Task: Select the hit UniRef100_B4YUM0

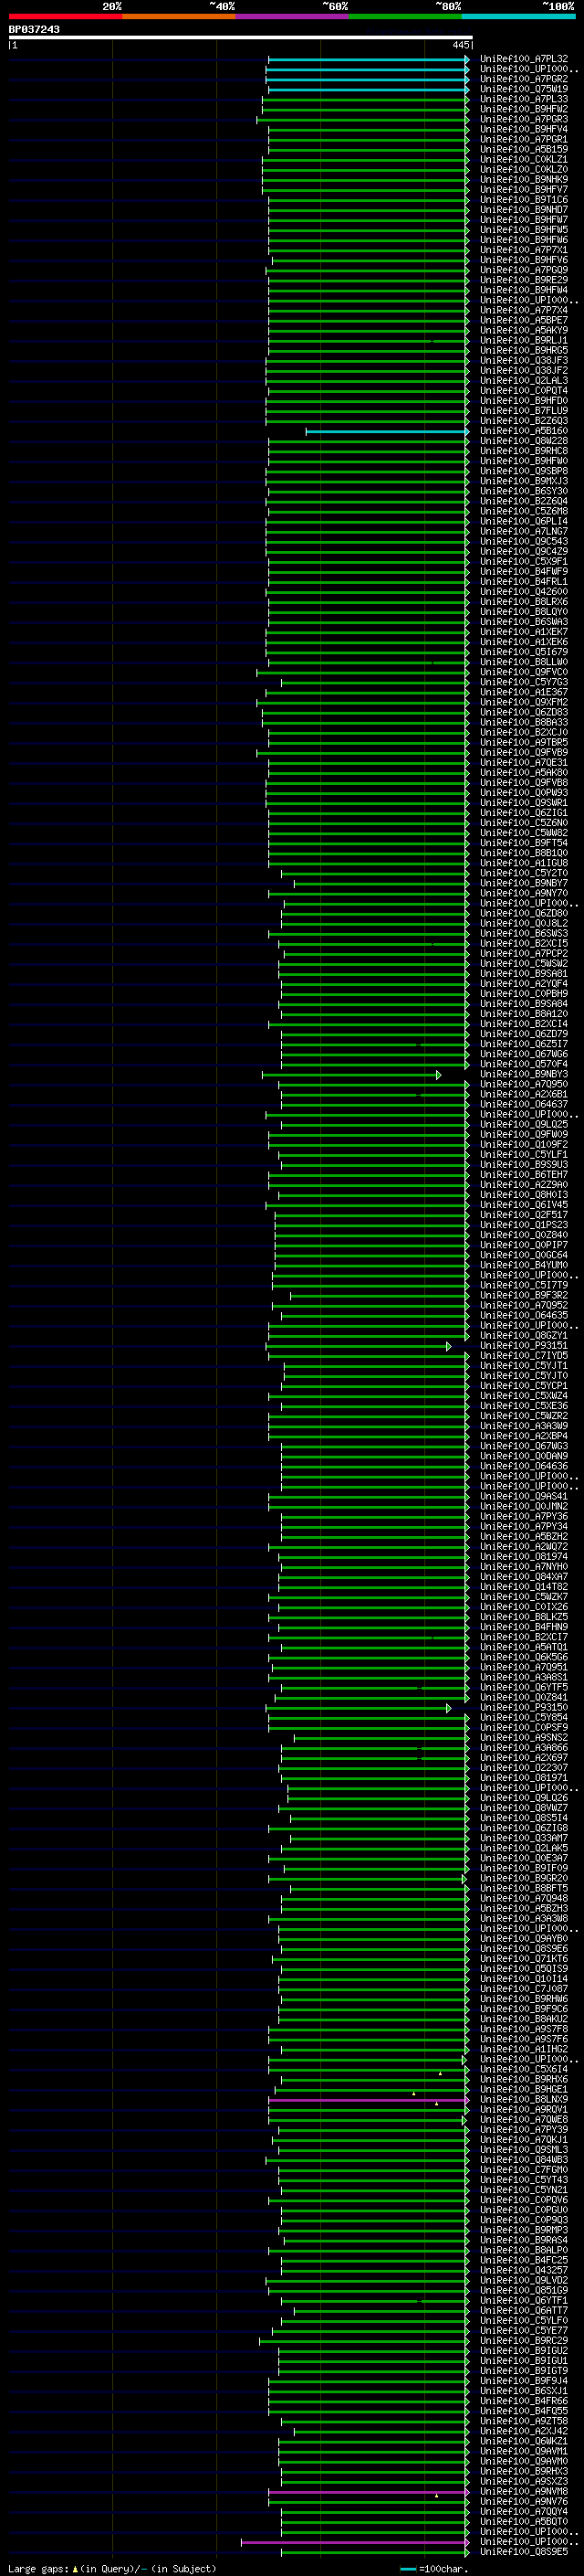Action: [x=523, y=1265]
